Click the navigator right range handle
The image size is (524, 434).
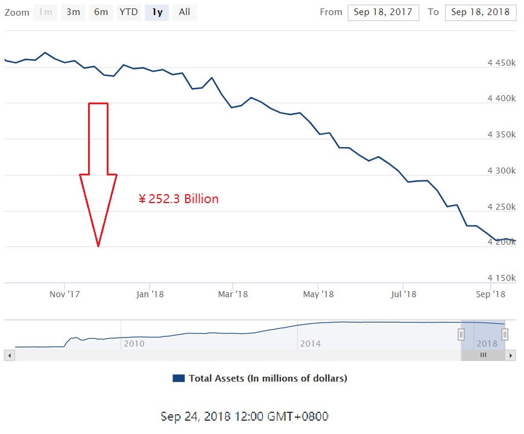click(505, 334)
